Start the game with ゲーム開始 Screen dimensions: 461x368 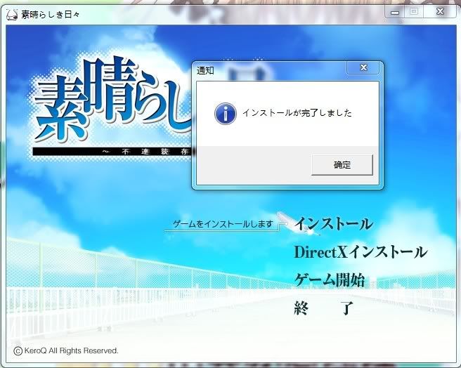click(330, 280)
